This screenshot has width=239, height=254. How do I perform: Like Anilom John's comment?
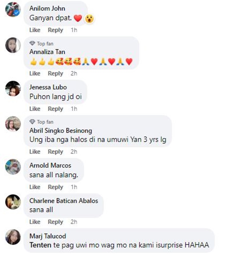click(35, 30)
